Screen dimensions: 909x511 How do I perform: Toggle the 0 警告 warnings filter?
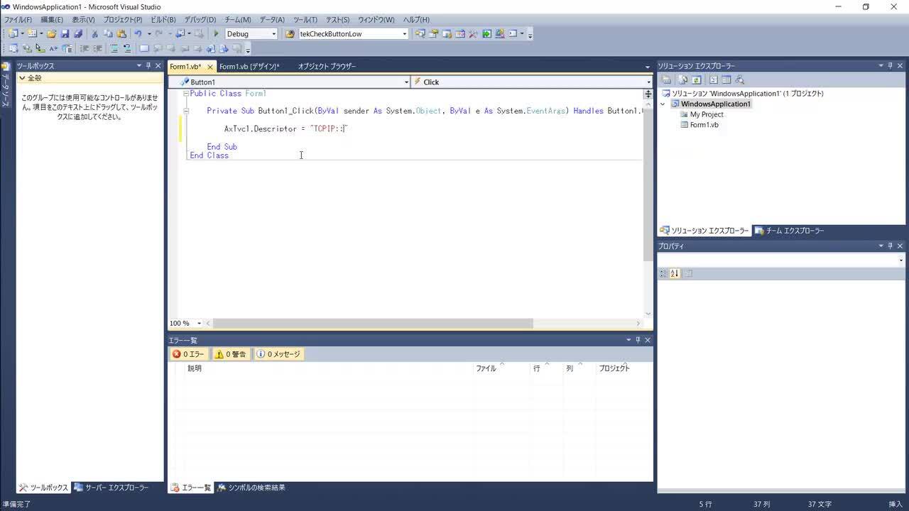click(x=231, y=354)
